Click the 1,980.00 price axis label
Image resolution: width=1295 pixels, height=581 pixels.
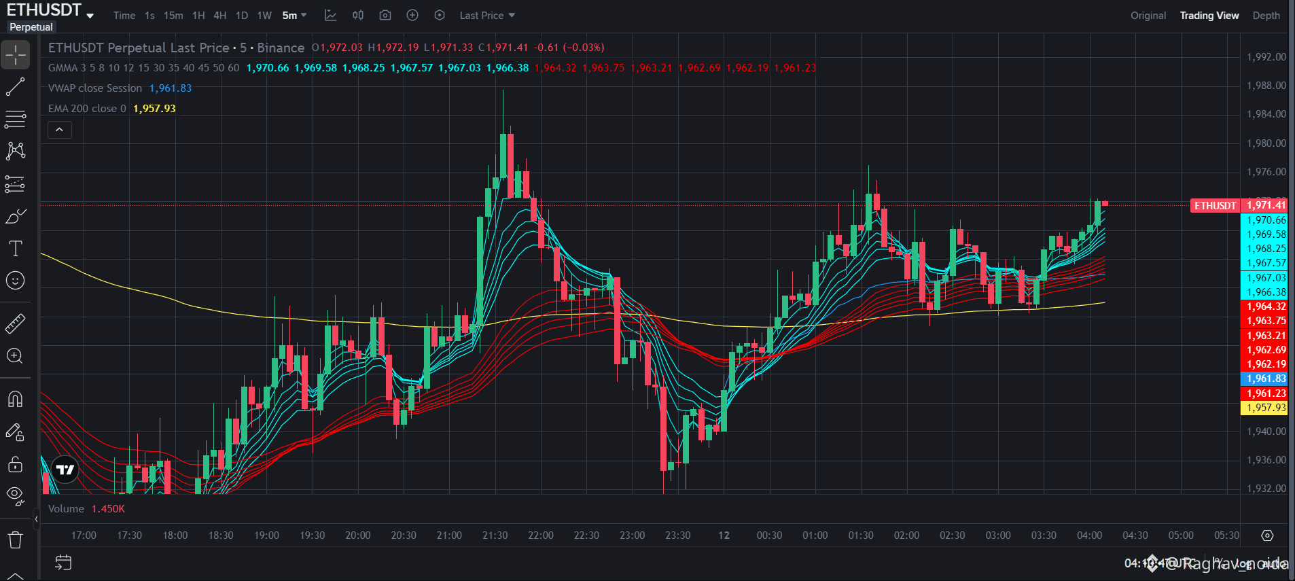[x=1266, y=143]
